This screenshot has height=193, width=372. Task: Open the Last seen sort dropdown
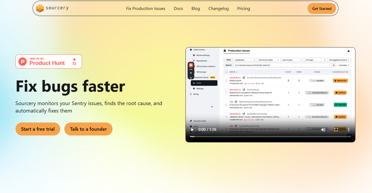(344, 65)
